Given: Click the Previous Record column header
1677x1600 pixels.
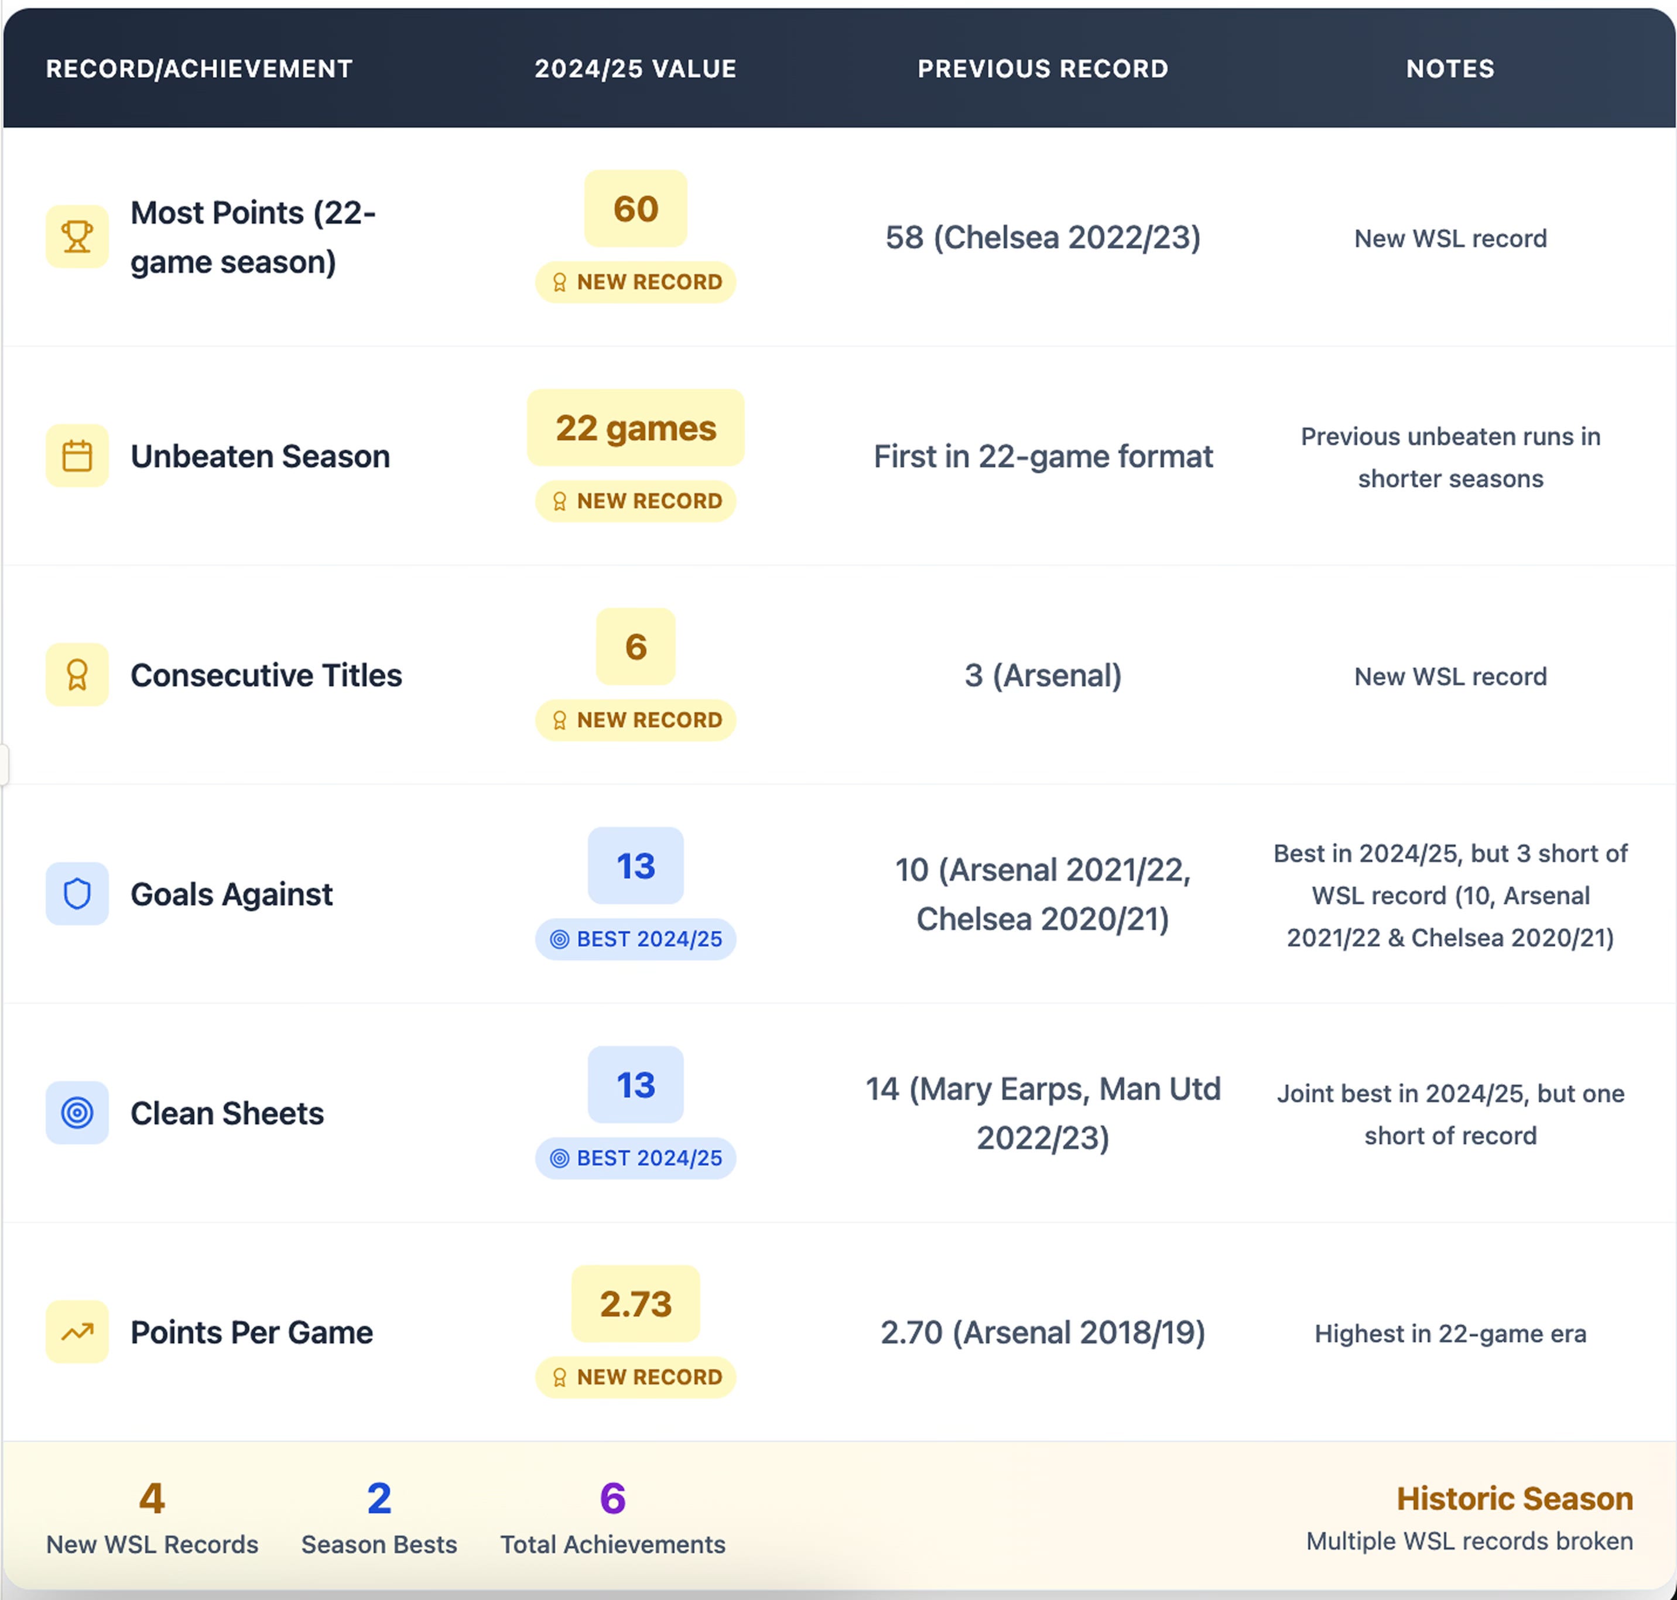Looking at the screenshot, I should 1043,69.
